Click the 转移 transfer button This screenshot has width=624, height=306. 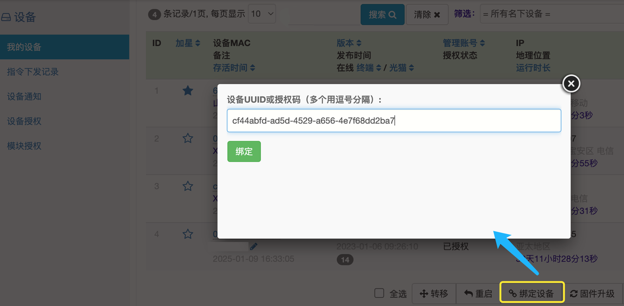433,293
